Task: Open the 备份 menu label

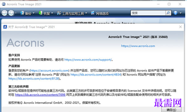Action: pos(28,14)
